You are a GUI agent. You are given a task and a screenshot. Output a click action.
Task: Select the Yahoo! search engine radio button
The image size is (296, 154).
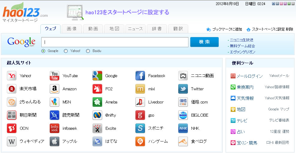coord(66,51)
